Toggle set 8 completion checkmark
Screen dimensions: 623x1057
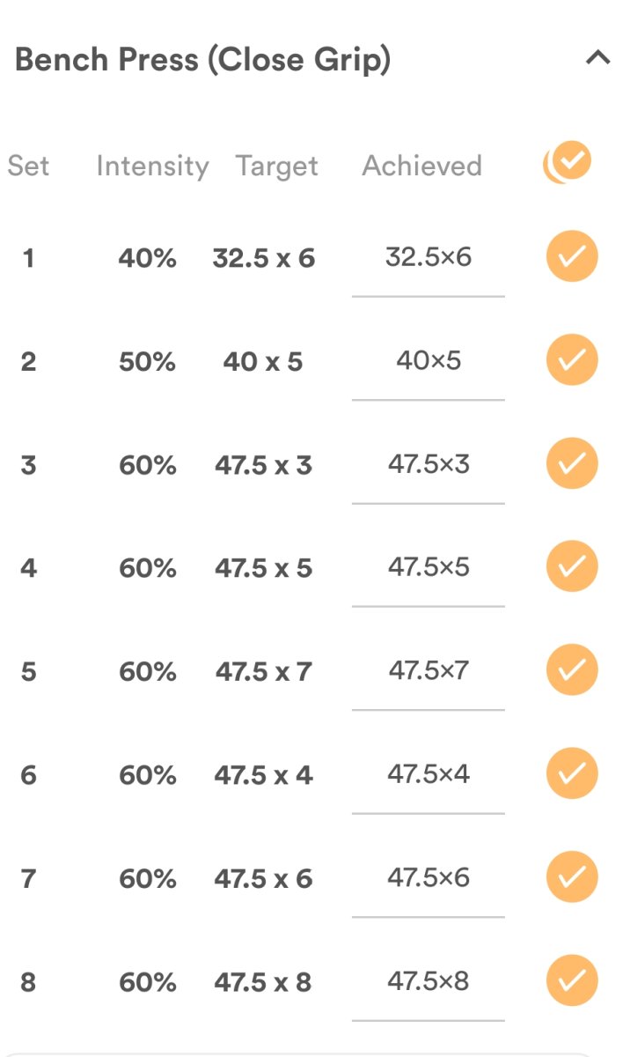coord(572,980)
